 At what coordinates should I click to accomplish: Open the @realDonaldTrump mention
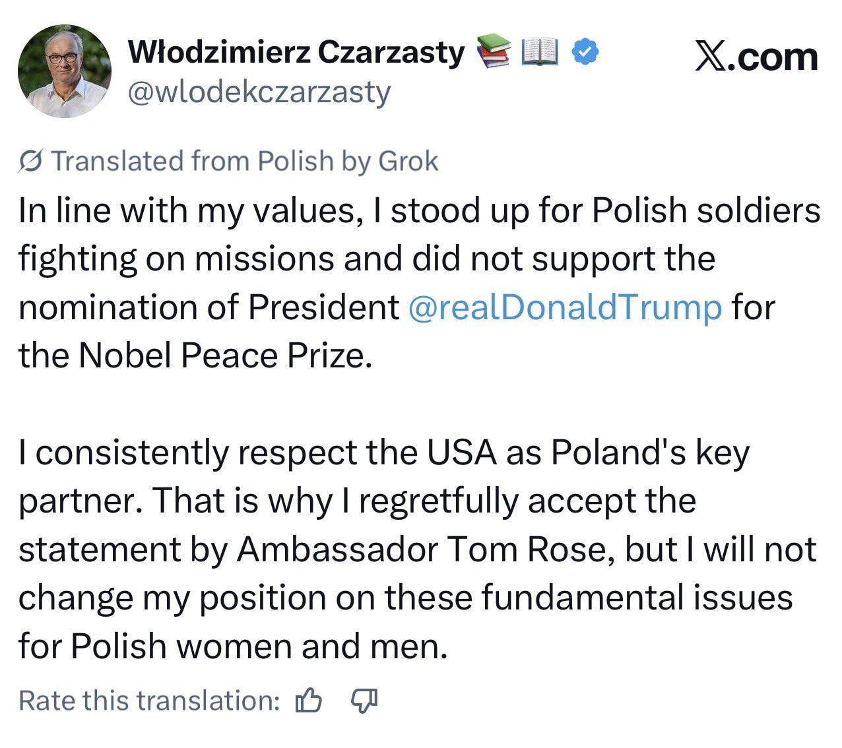point(565,307)
